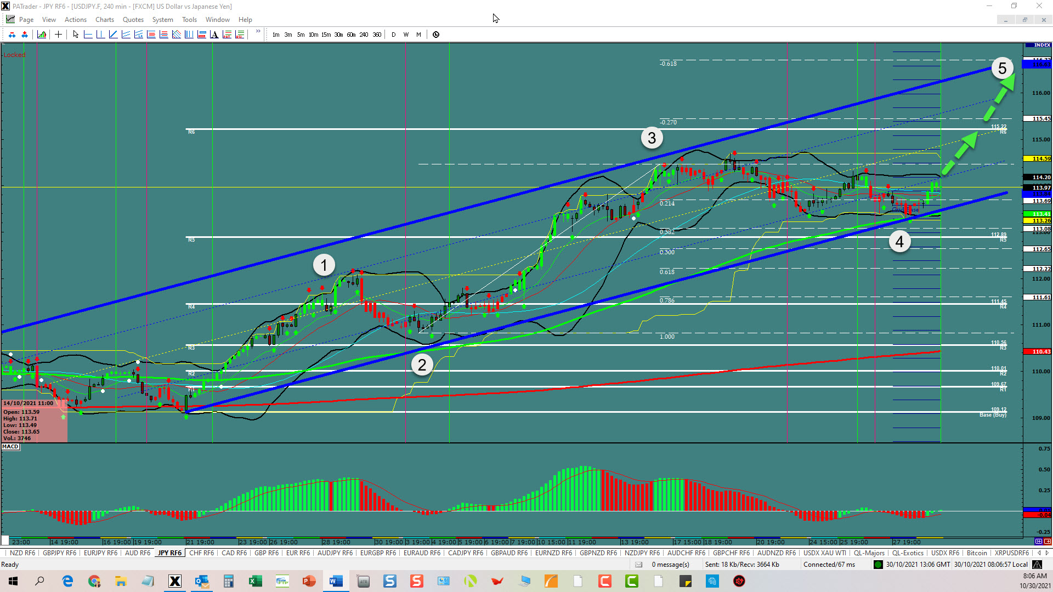Click the HSL levels tool icon
Screen dimensions: 1053x592
[239, 35]
